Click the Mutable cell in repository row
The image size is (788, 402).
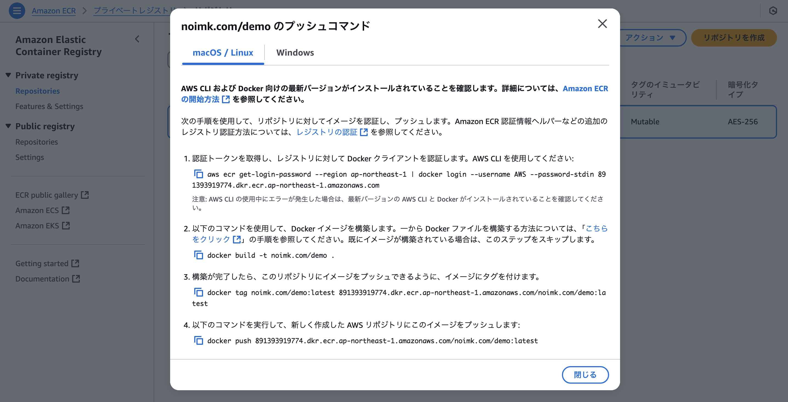(645, 122)
